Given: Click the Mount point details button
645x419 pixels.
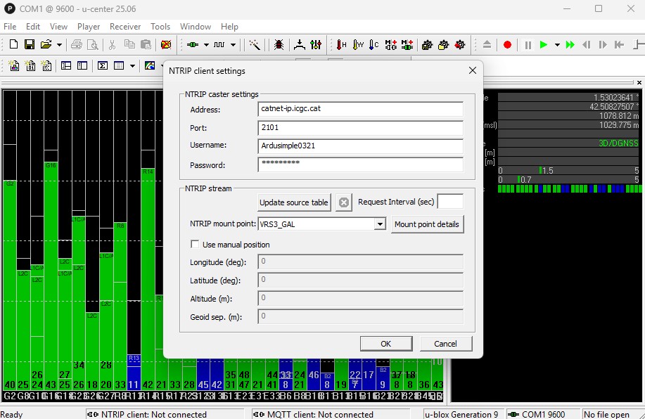Looking at the screenshot, I should point(427,224).
